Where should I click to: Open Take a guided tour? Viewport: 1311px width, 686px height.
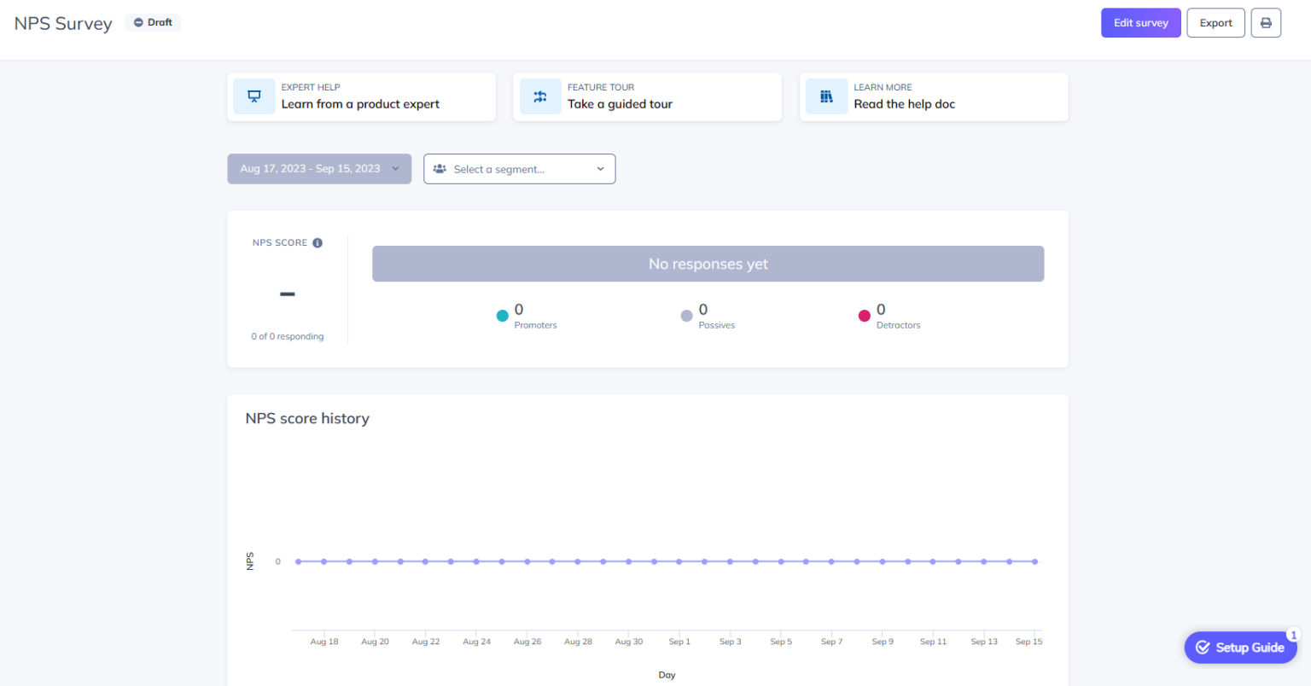pyautogui.click(x=621, y=103)
